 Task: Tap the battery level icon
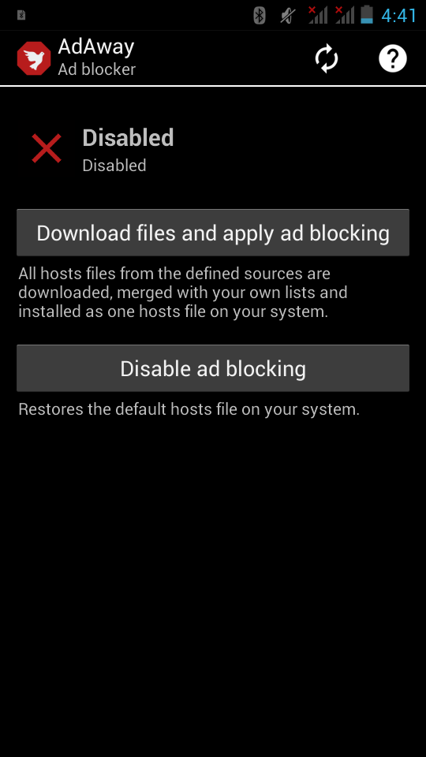367,15
